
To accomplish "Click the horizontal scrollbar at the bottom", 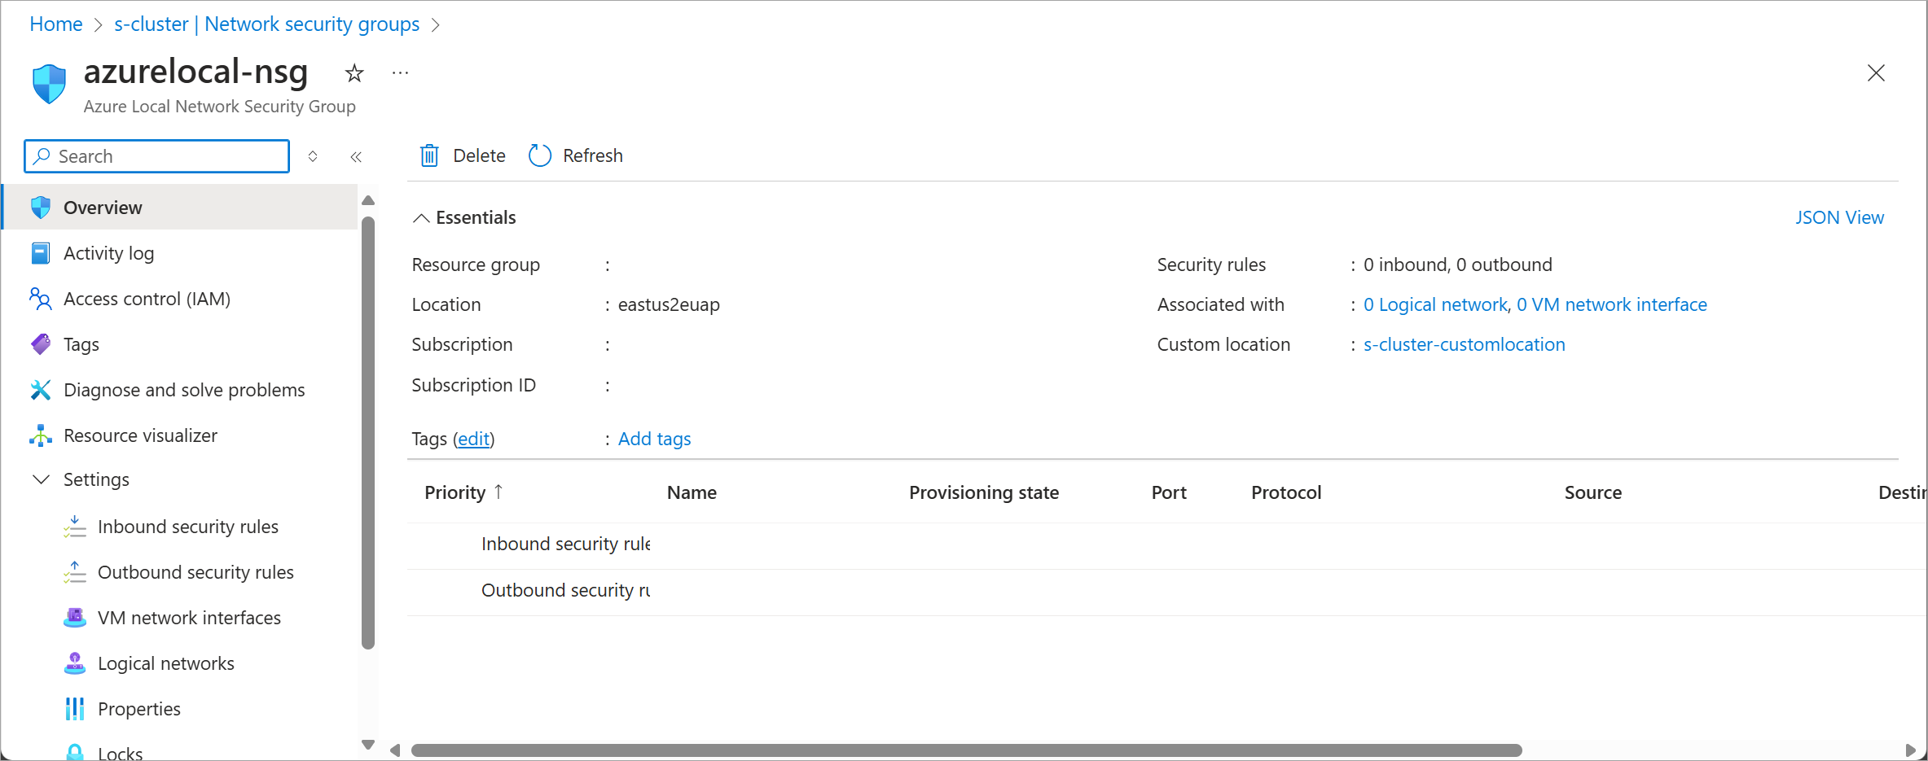I will 966,750.
